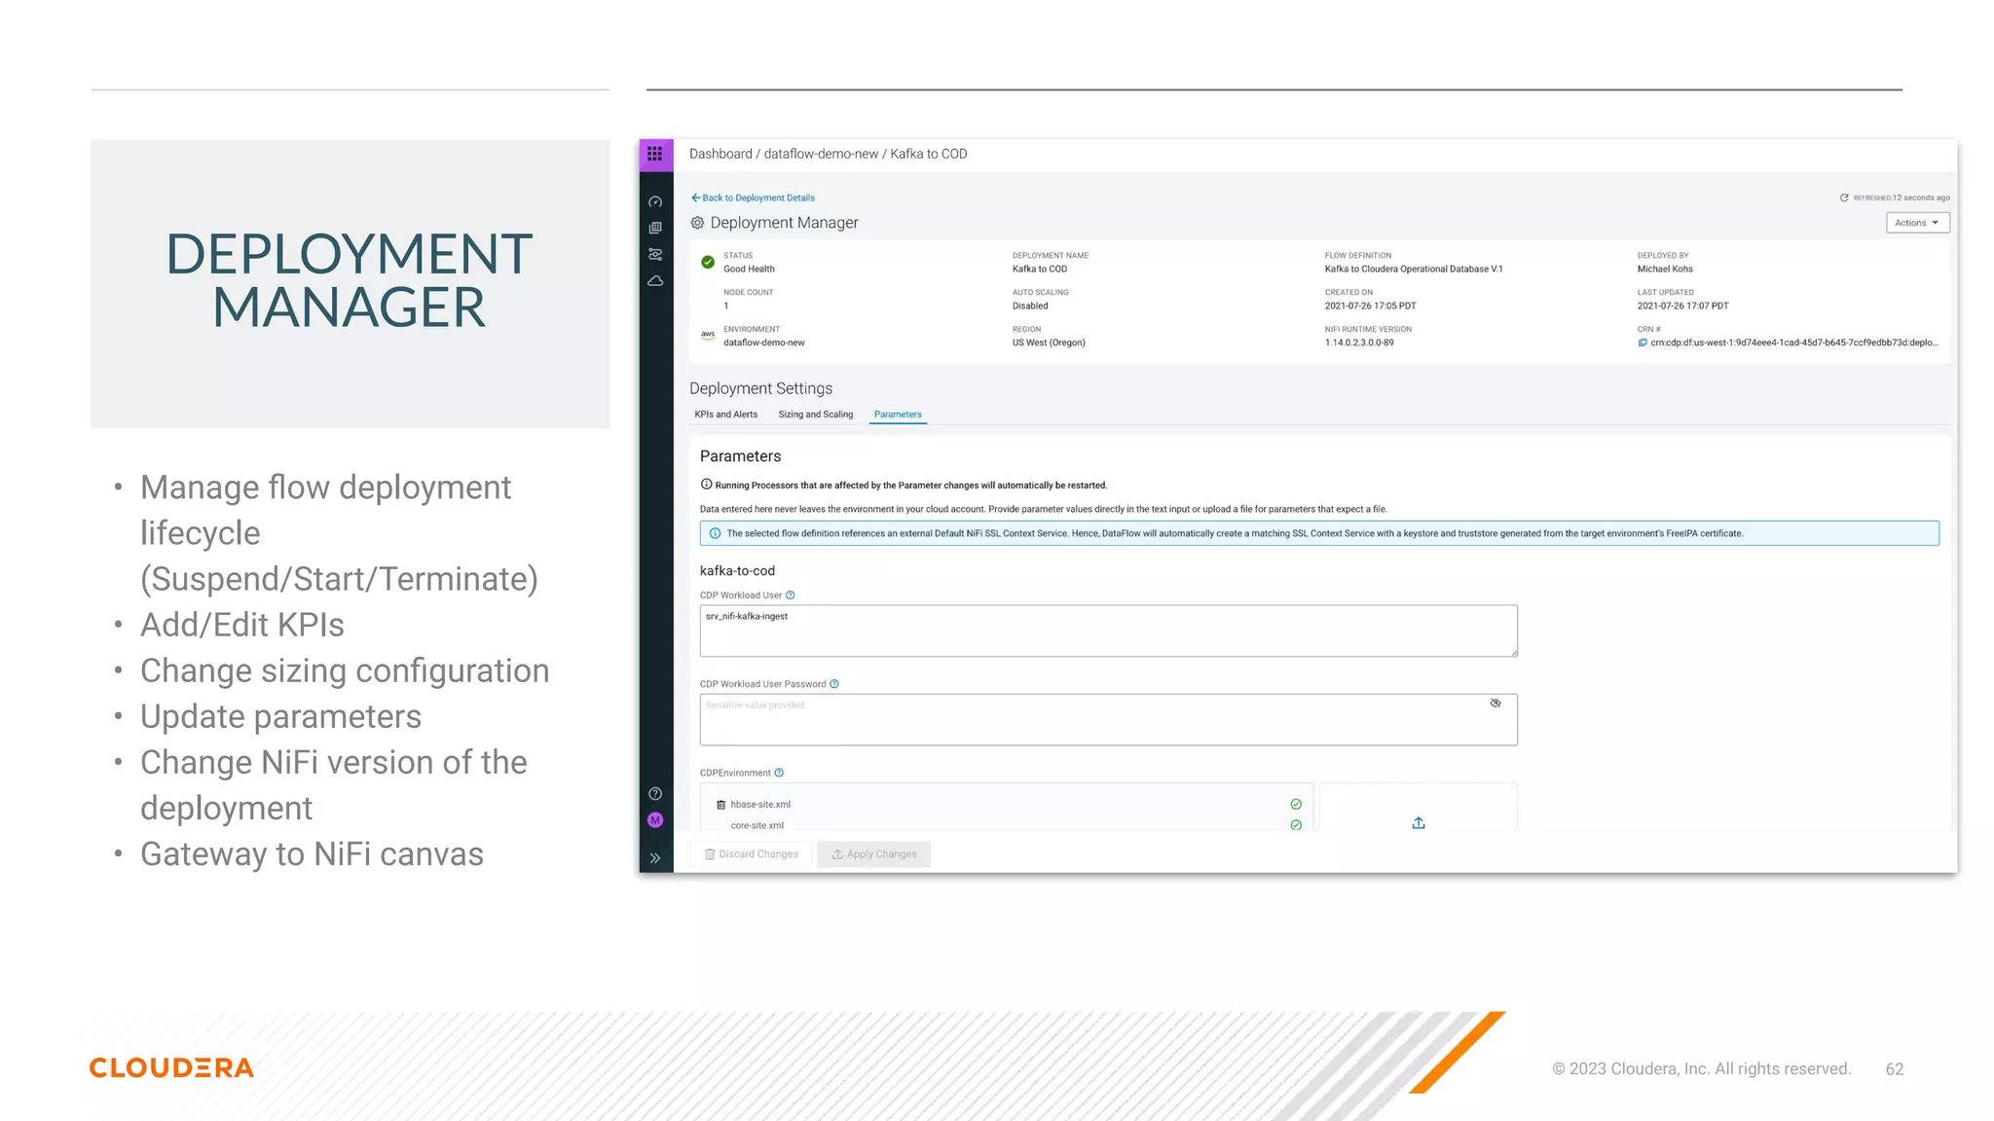Toggle password visibility eye icon
Screen dimensions: 1994x1121
(1495, 703)
